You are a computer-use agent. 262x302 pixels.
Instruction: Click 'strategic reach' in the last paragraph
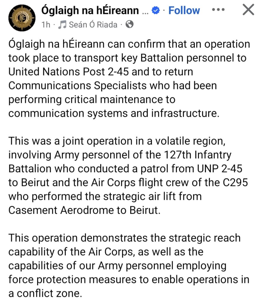point(205,238)
